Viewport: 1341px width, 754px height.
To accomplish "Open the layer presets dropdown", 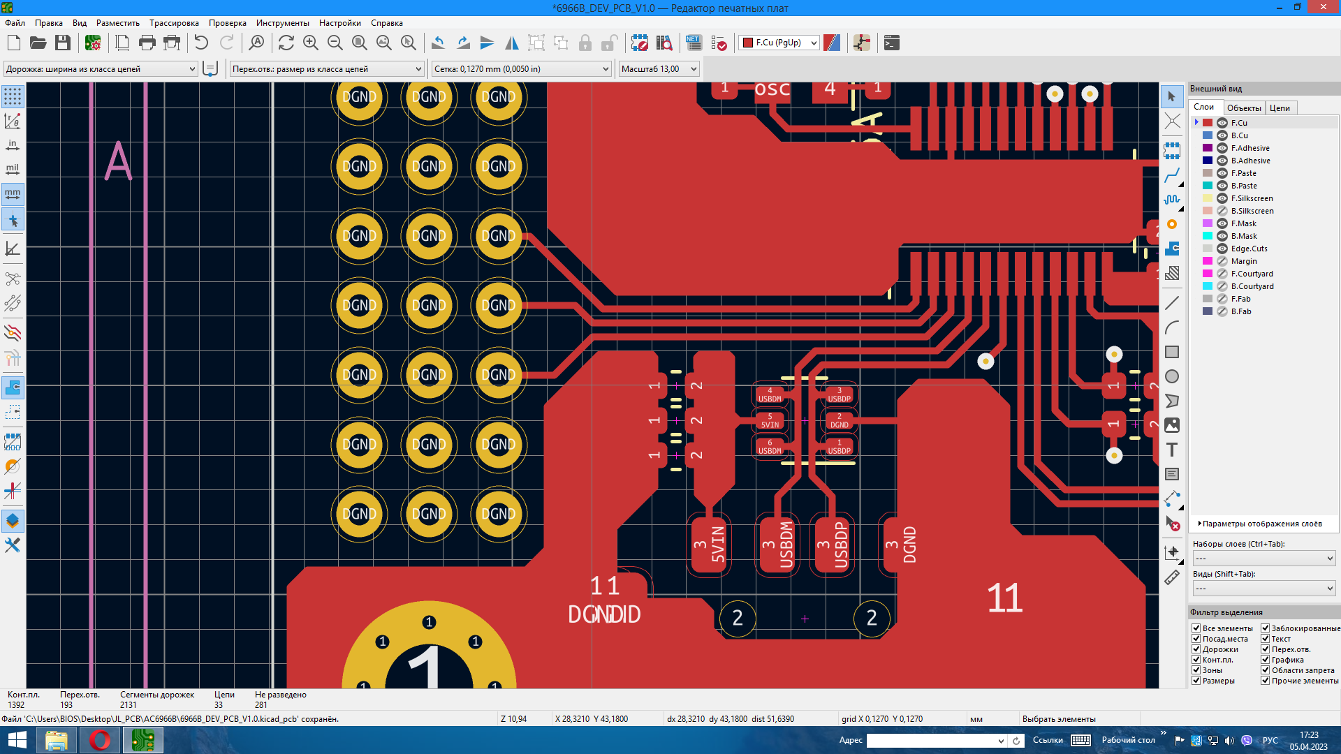I will 1264,558.
